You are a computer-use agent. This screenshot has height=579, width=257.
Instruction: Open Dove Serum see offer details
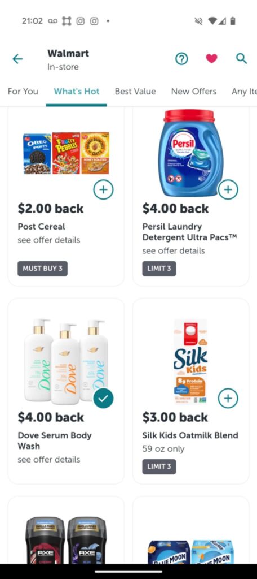point(49,459)
